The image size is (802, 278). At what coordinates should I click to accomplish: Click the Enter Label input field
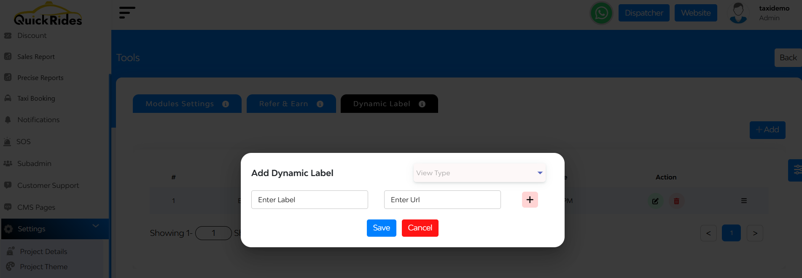click(309, 200)
